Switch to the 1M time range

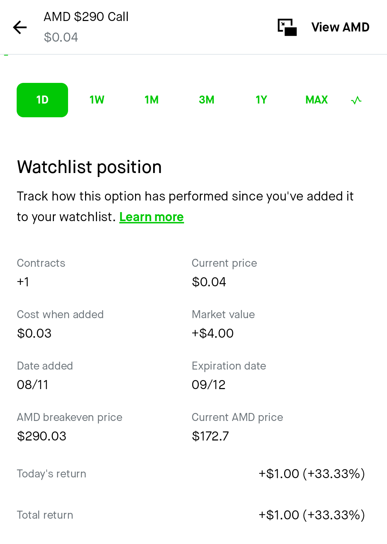(x=152, y=100)
